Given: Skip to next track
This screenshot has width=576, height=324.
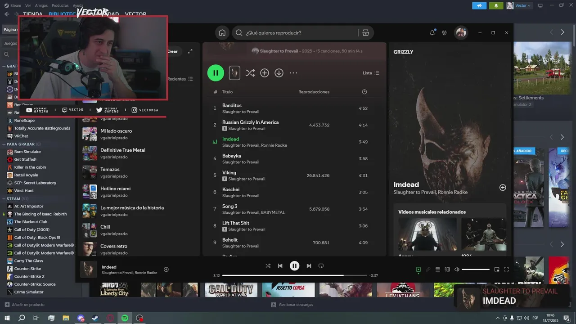Looking at the screenshot, I should click(x=309, y=266).
